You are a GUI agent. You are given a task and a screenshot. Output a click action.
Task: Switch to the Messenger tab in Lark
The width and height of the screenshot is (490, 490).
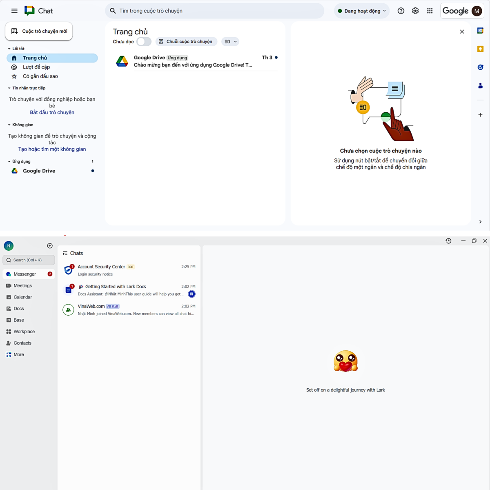pos(24,274)
